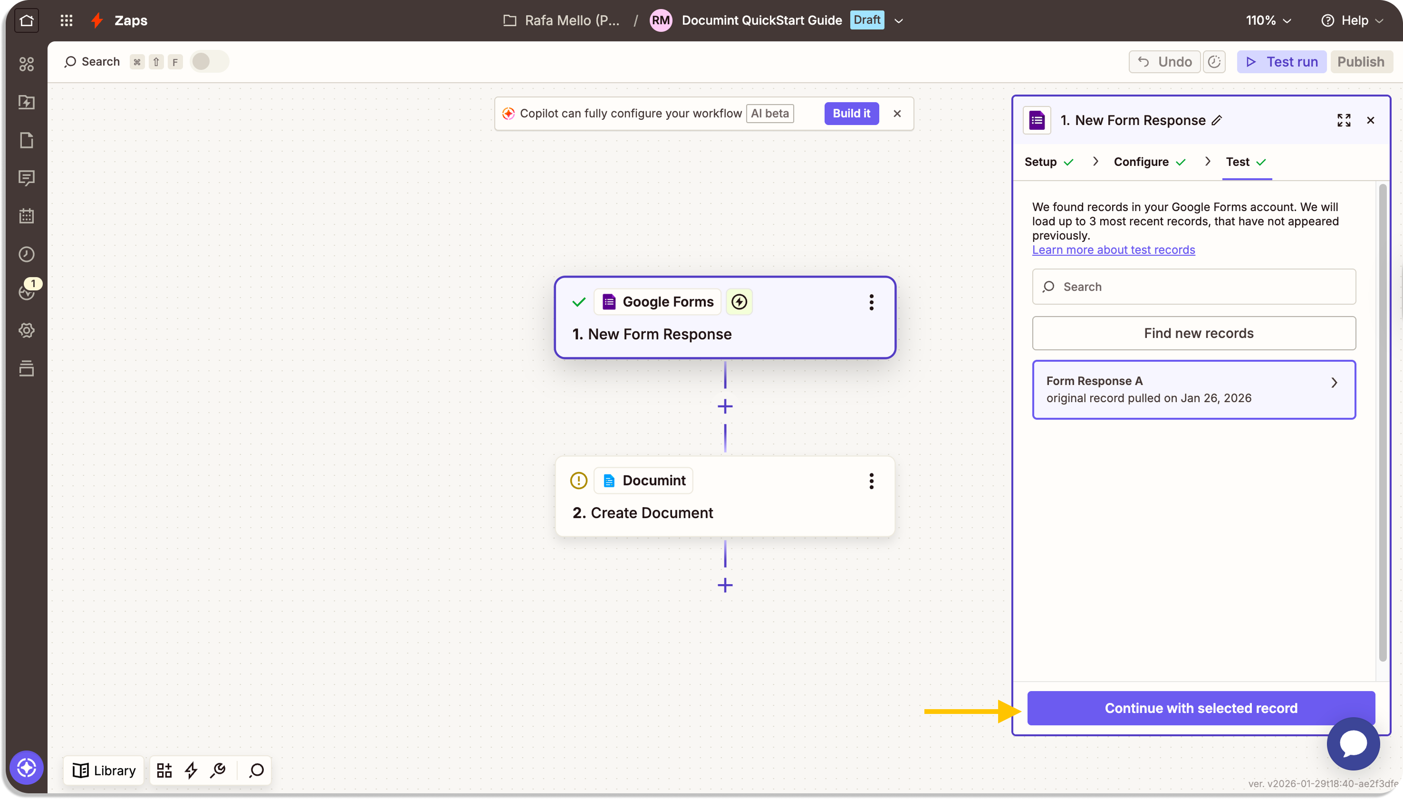The width and height of the screenshot is (1403, 799).
Task: Open the calendar icon in left sidebar
Action: point(26,216)
